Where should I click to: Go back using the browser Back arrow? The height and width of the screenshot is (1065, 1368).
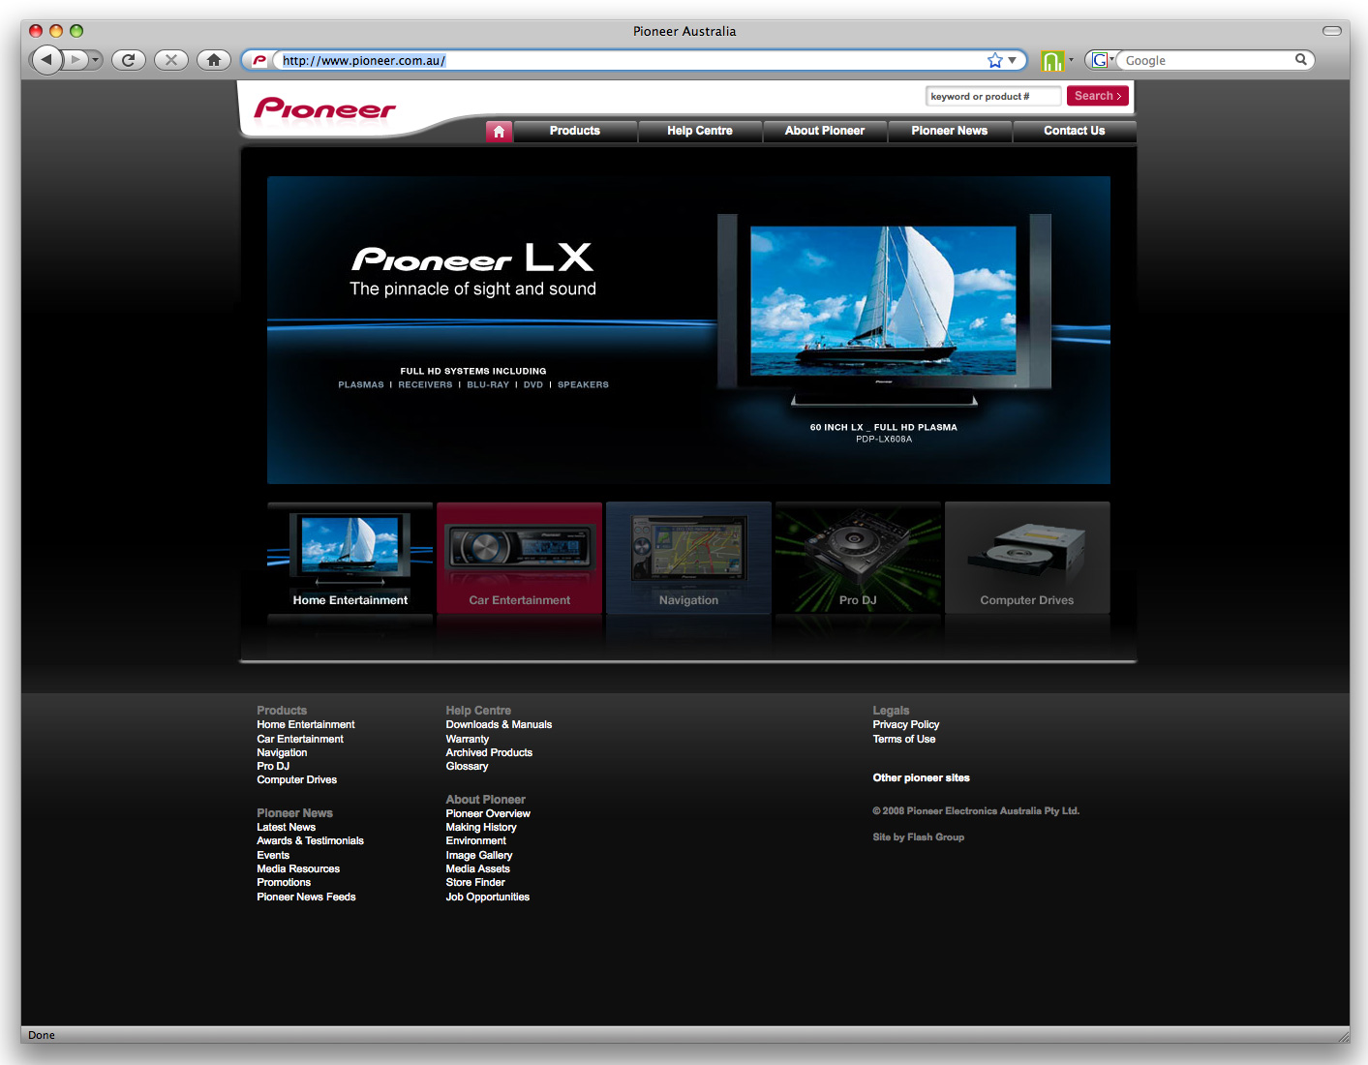[46, 60]
